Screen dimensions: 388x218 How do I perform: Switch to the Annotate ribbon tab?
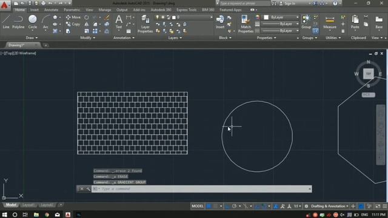pyautogui.click(x=51, y=10)
